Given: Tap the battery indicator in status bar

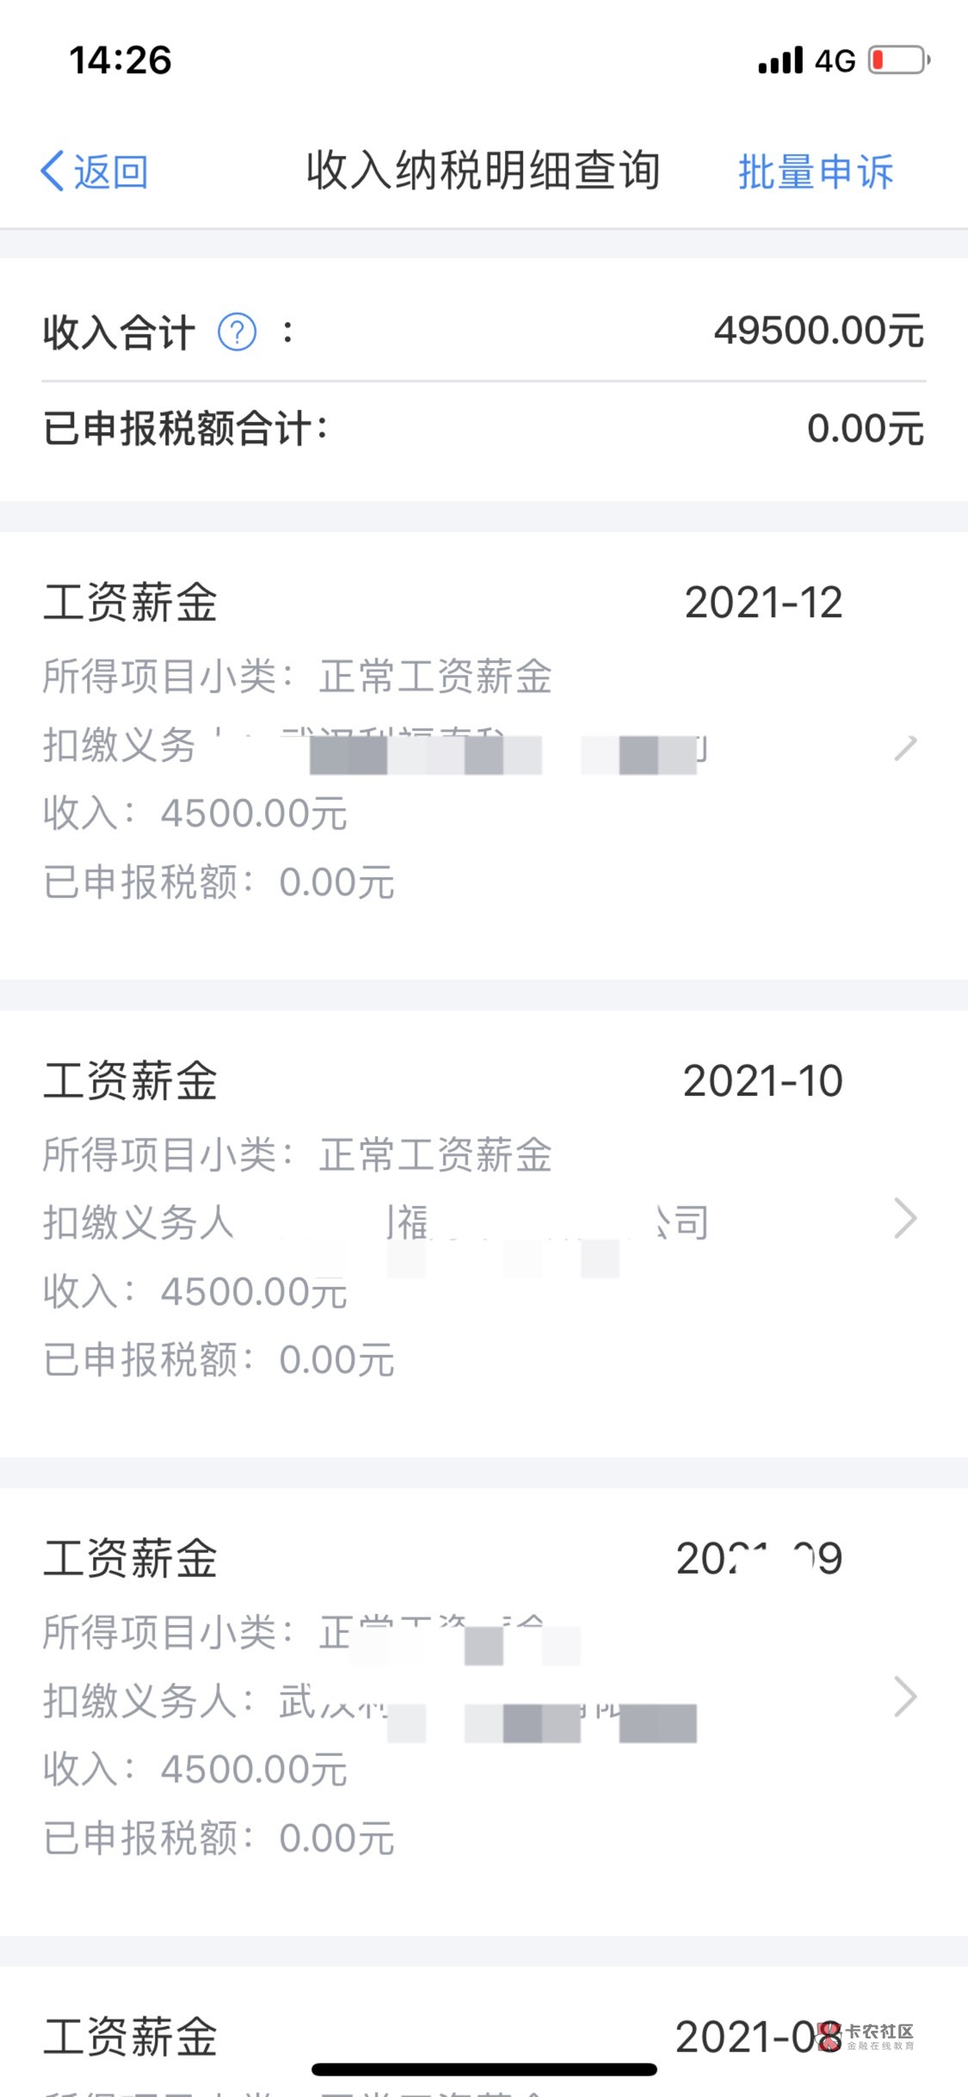Looking at the screenshot, I should (898, 60).
